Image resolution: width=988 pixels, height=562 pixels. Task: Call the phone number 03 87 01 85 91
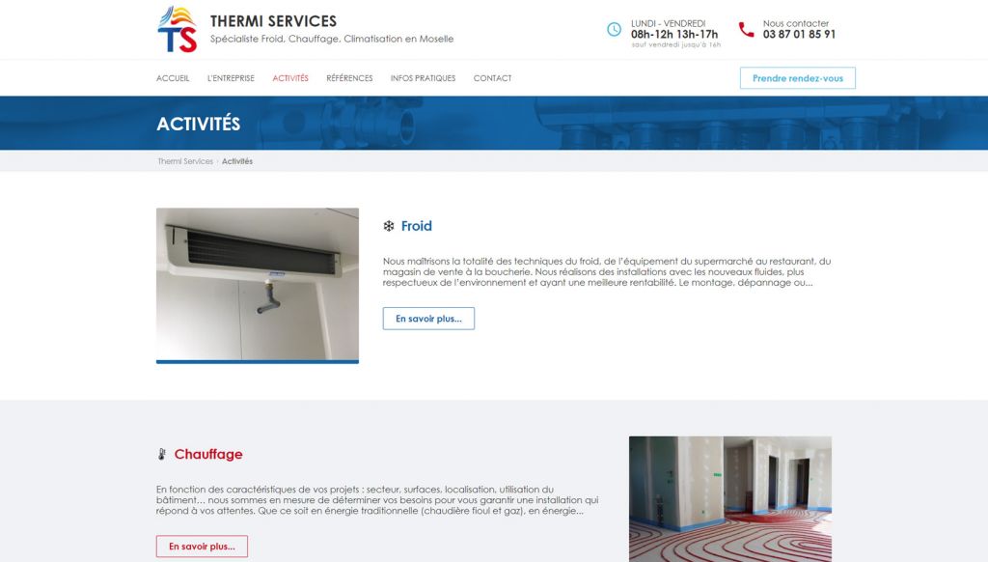tap(799, 34)
